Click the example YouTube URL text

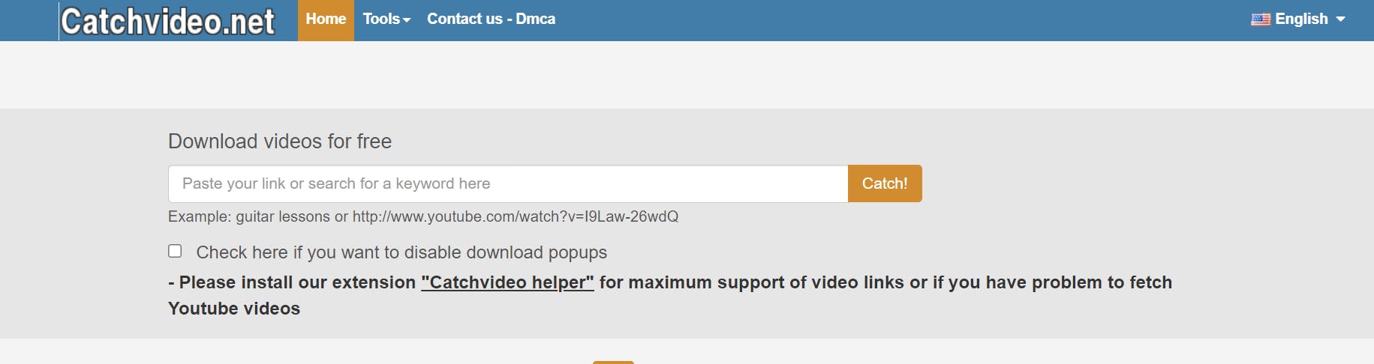516,216
